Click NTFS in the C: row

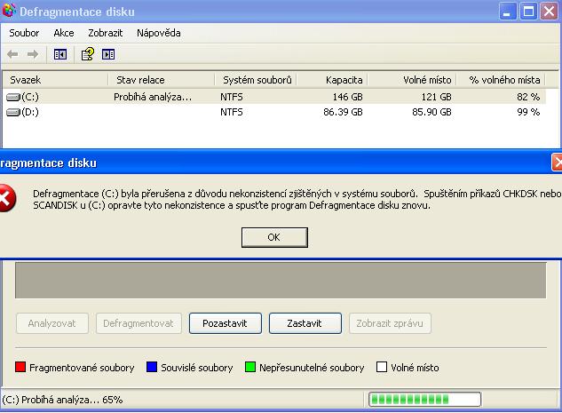[232, 97]
